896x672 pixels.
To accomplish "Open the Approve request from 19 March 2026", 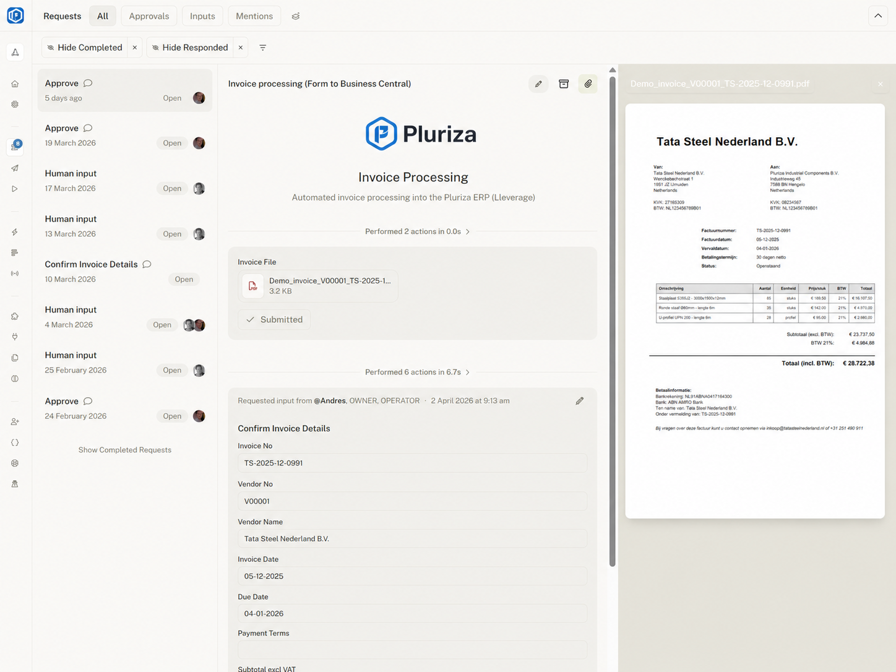I will [x=125, y=136].
